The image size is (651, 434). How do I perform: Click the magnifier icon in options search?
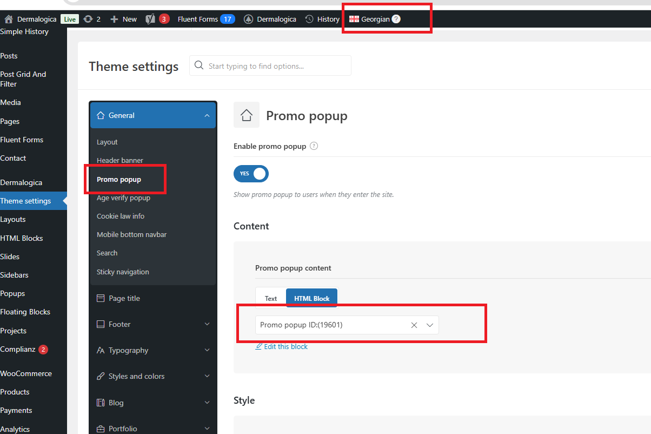pos(199,66)
